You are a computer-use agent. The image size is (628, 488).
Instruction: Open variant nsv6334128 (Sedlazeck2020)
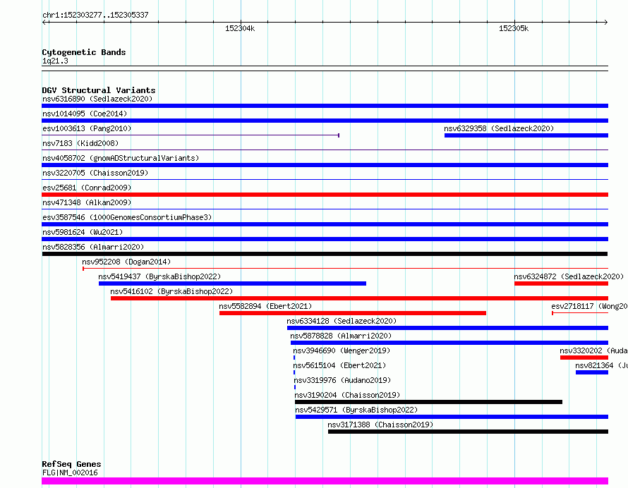(342, 321)
